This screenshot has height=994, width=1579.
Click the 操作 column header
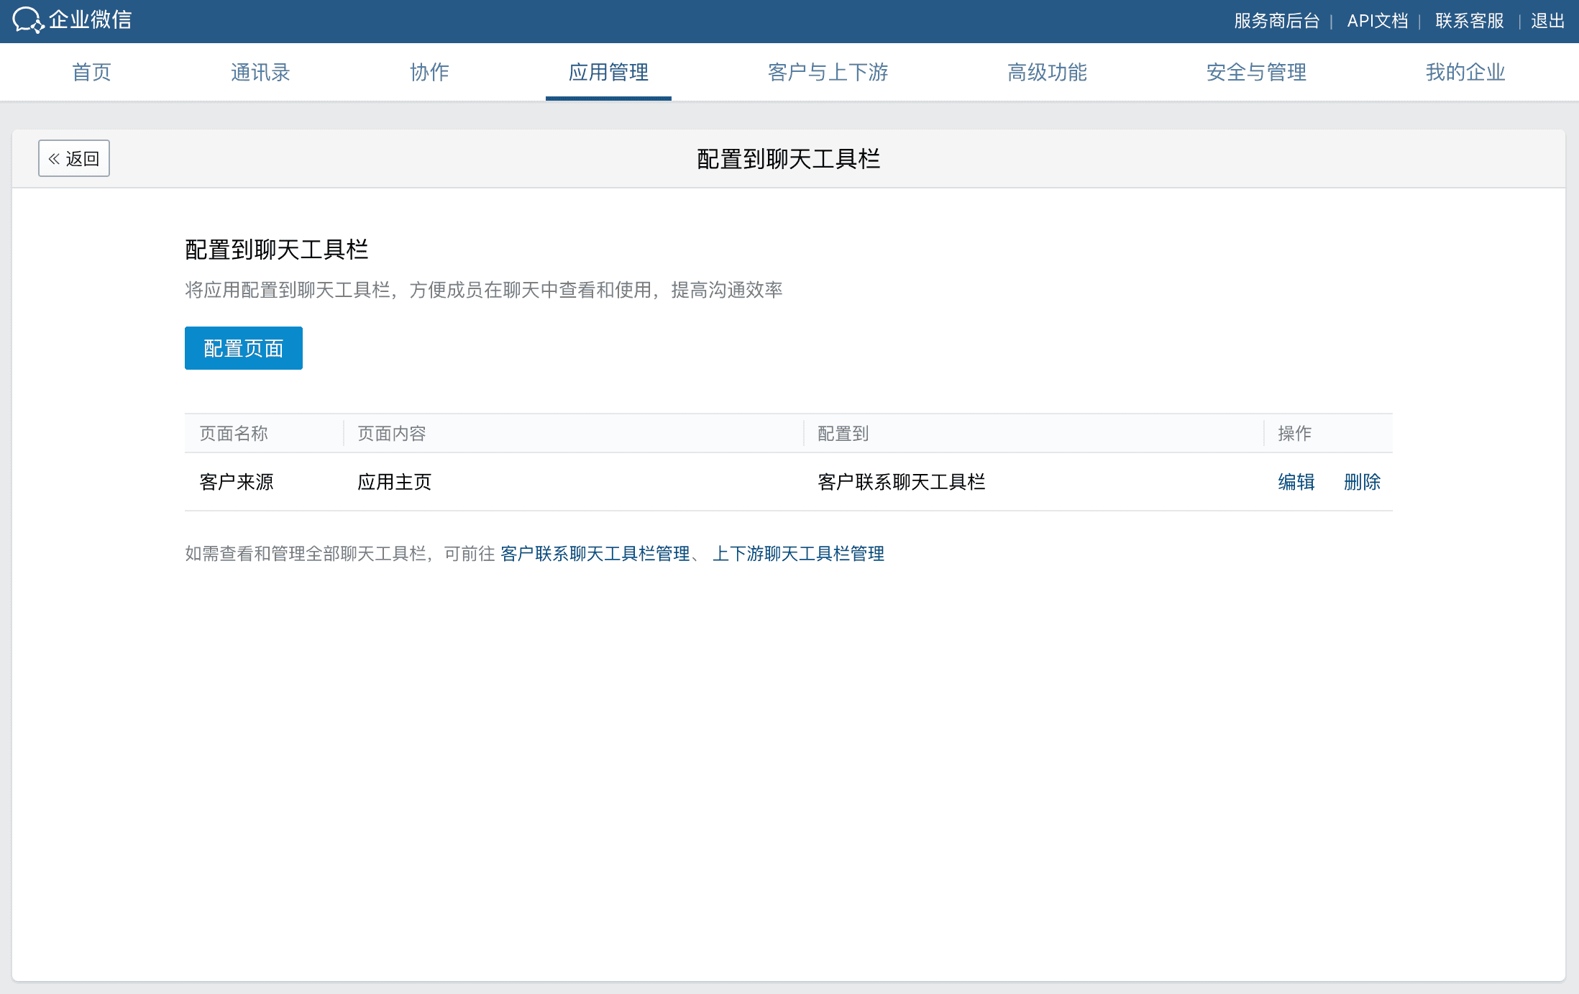(1295, 434)
